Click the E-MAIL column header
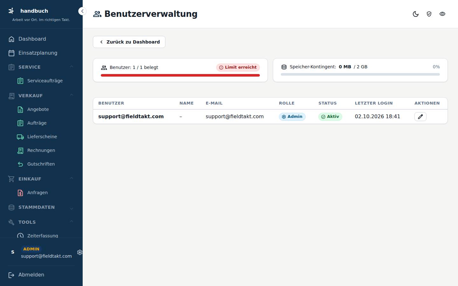Viewport: 458px width, 286px height. [214, 103]
